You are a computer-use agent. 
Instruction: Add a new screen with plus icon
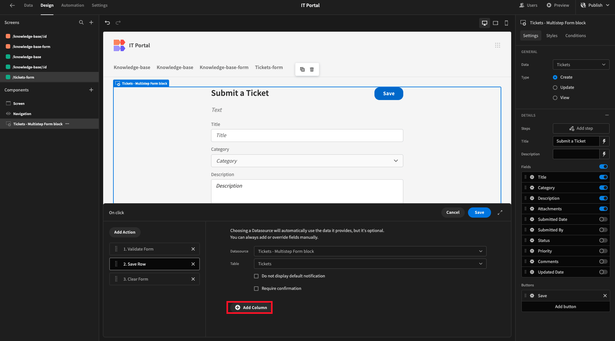pyautogui.click(x=91, y=22)
